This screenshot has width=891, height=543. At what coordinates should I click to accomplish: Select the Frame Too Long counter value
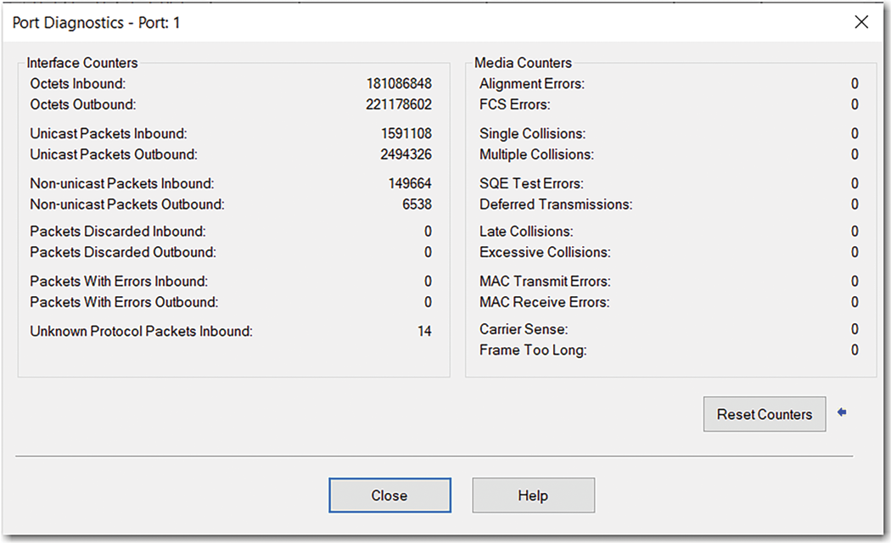pos(855,350)
